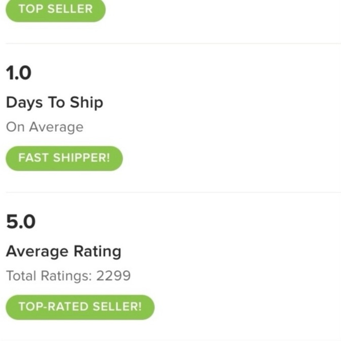Tap the green TOP SELLER badge
This screenshot has width=341, height=341.
click(56, 9)
